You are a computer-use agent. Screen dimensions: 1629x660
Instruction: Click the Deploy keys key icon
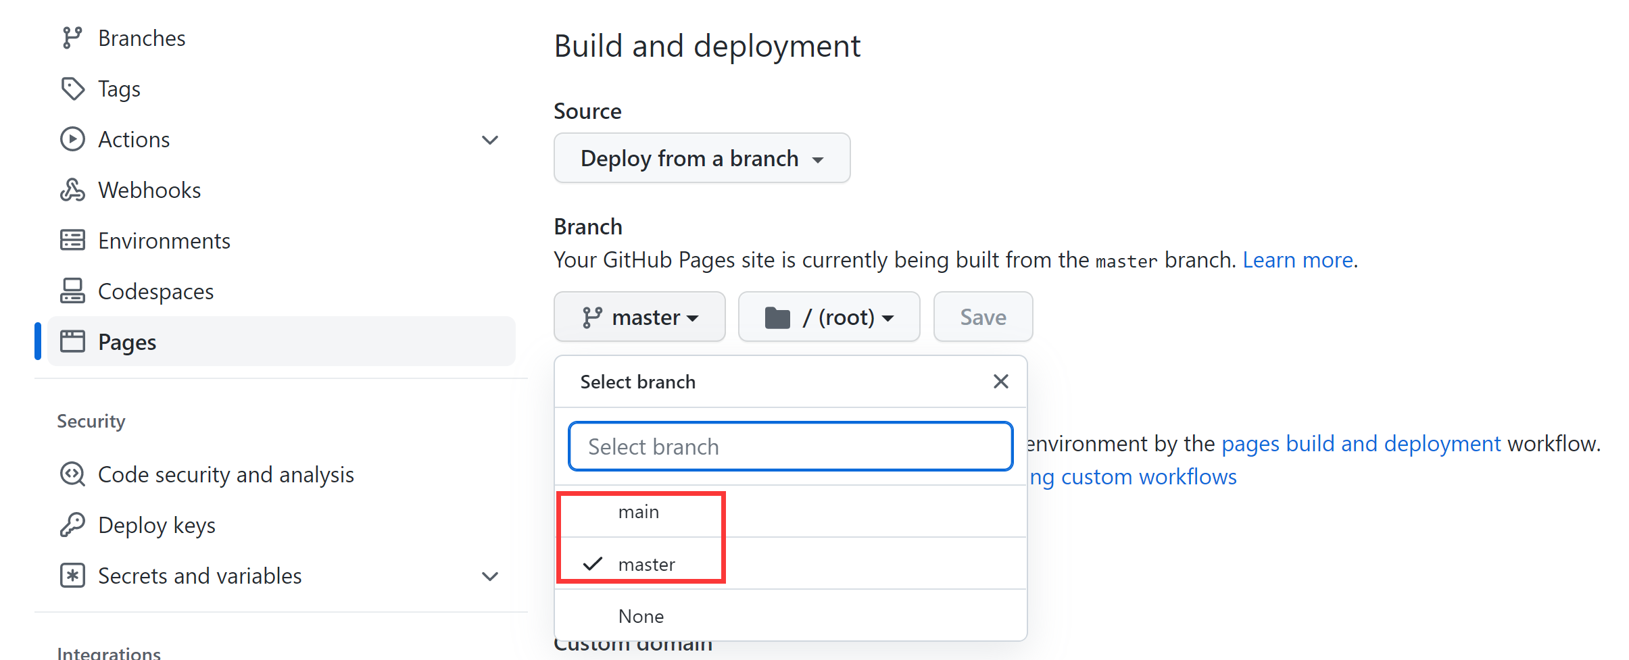tap(72, 525)
